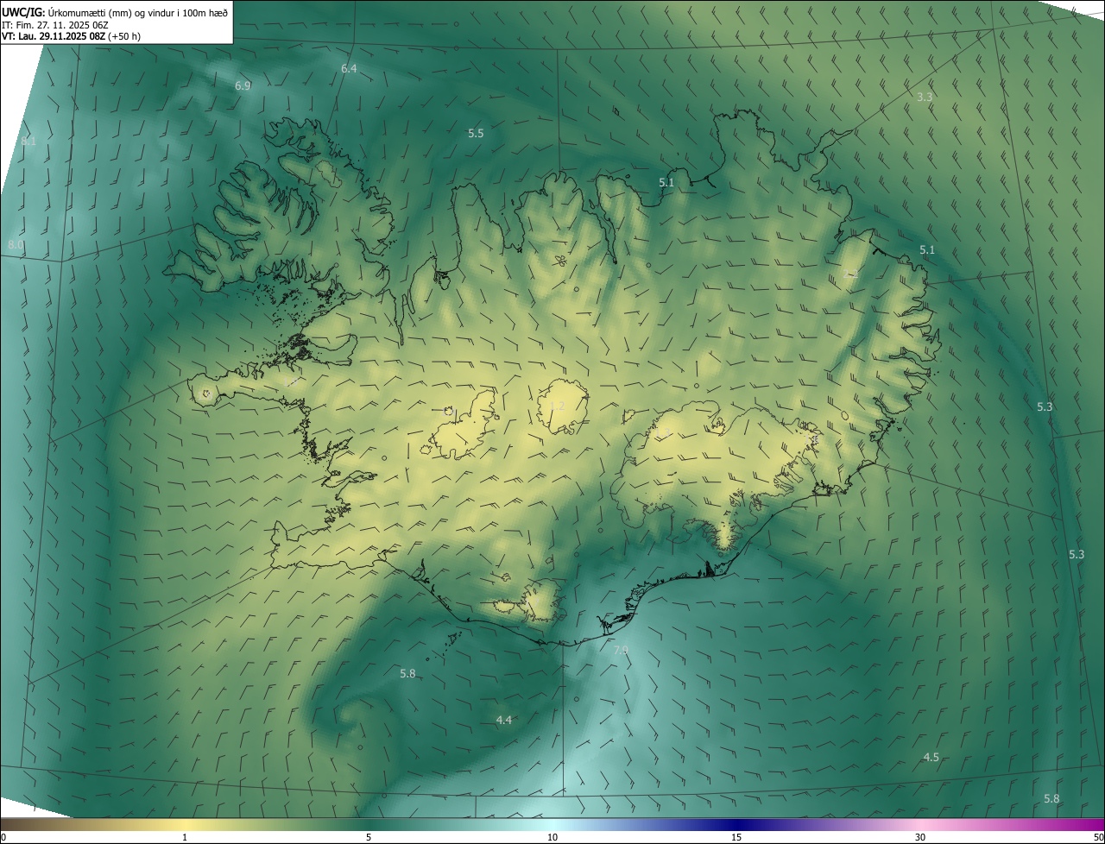Click the 4.4 value south of Iceland
The width and height of the screenshot is (1105, 844).
pos(504,720)
